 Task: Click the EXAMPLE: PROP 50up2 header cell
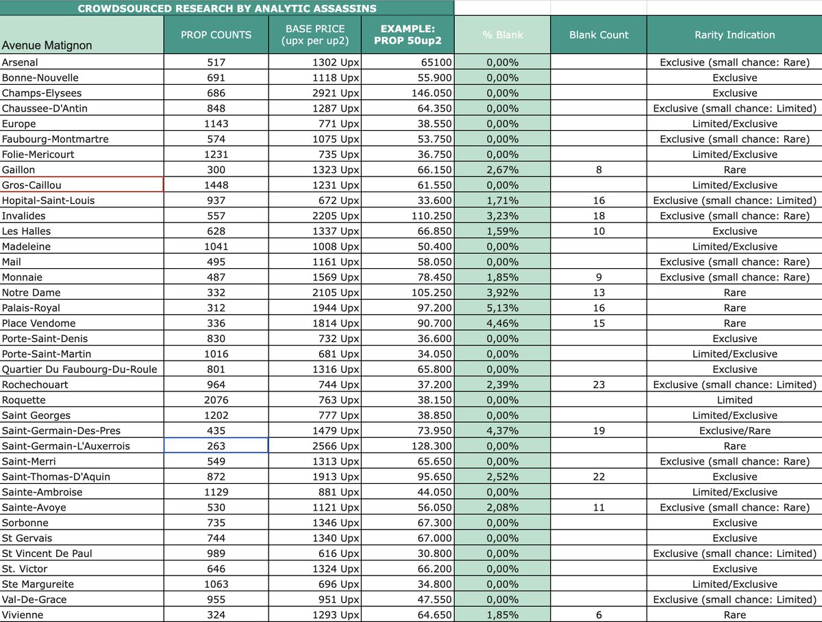point(408,34)
